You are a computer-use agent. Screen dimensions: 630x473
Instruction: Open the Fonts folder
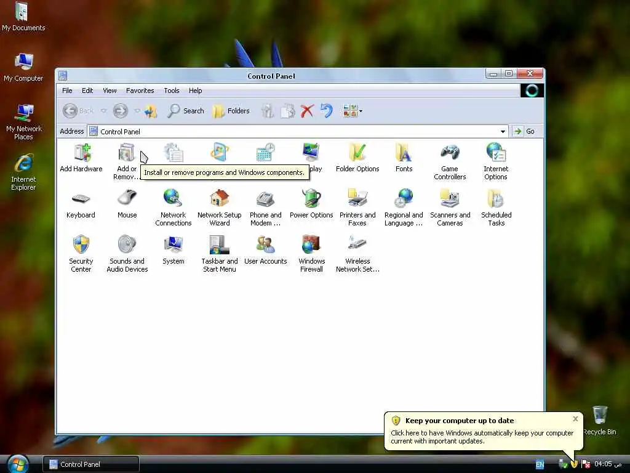tap(404, 158)
